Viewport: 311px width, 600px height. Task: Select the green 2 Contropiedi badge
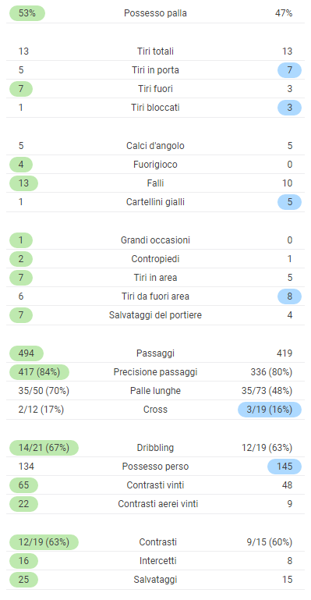(21, 259)
